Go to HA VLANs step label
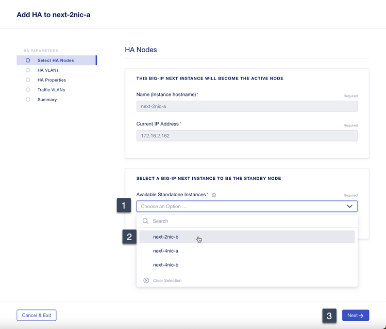Screen dimensions: 386x329 pos(48,70)
